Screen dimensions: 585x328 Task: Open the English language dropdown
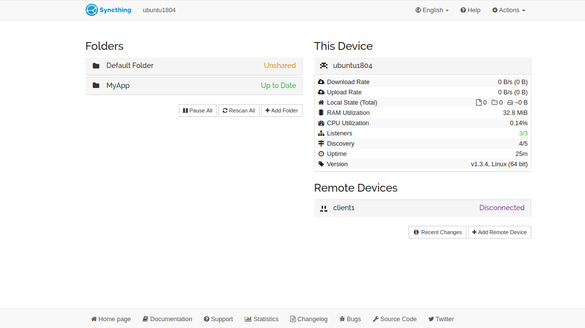tap(432, 10)
